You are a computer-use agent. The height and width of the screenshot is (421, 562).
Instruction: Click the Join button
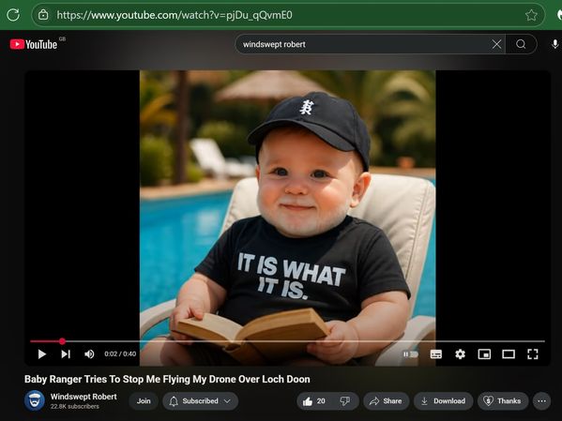[x=144, y=401]
